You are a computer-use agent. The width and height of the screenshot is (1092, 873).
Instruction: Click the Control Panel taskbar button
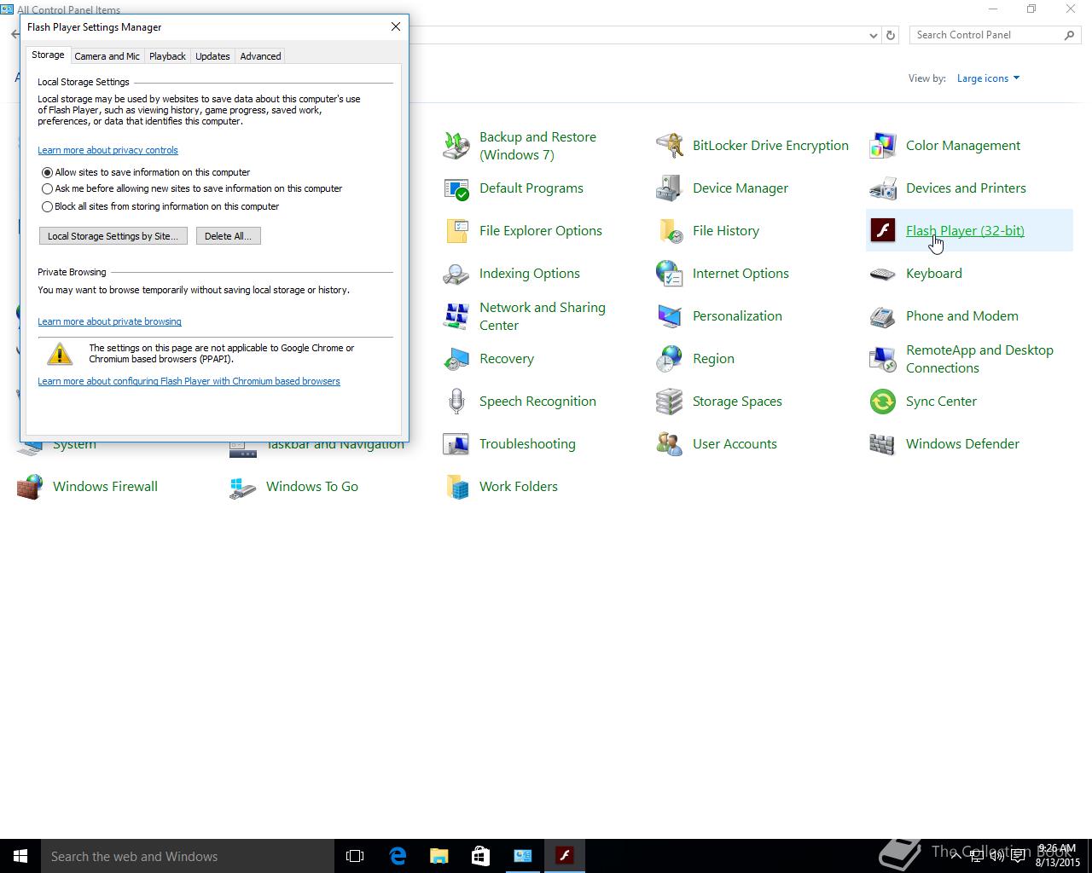[523, 856]
